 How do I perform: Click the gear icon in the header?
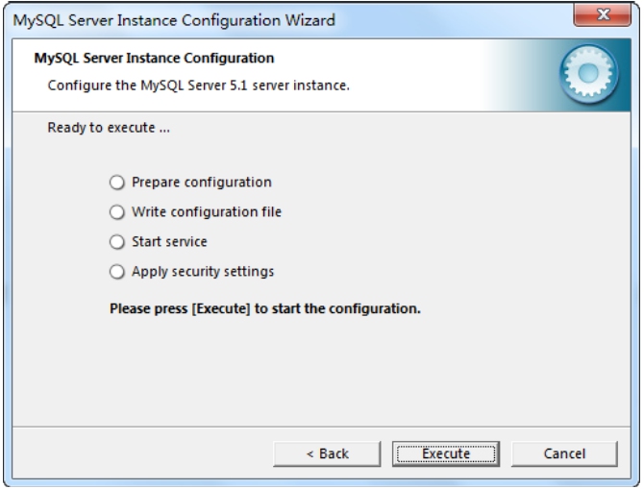click(x=588, y=74)
